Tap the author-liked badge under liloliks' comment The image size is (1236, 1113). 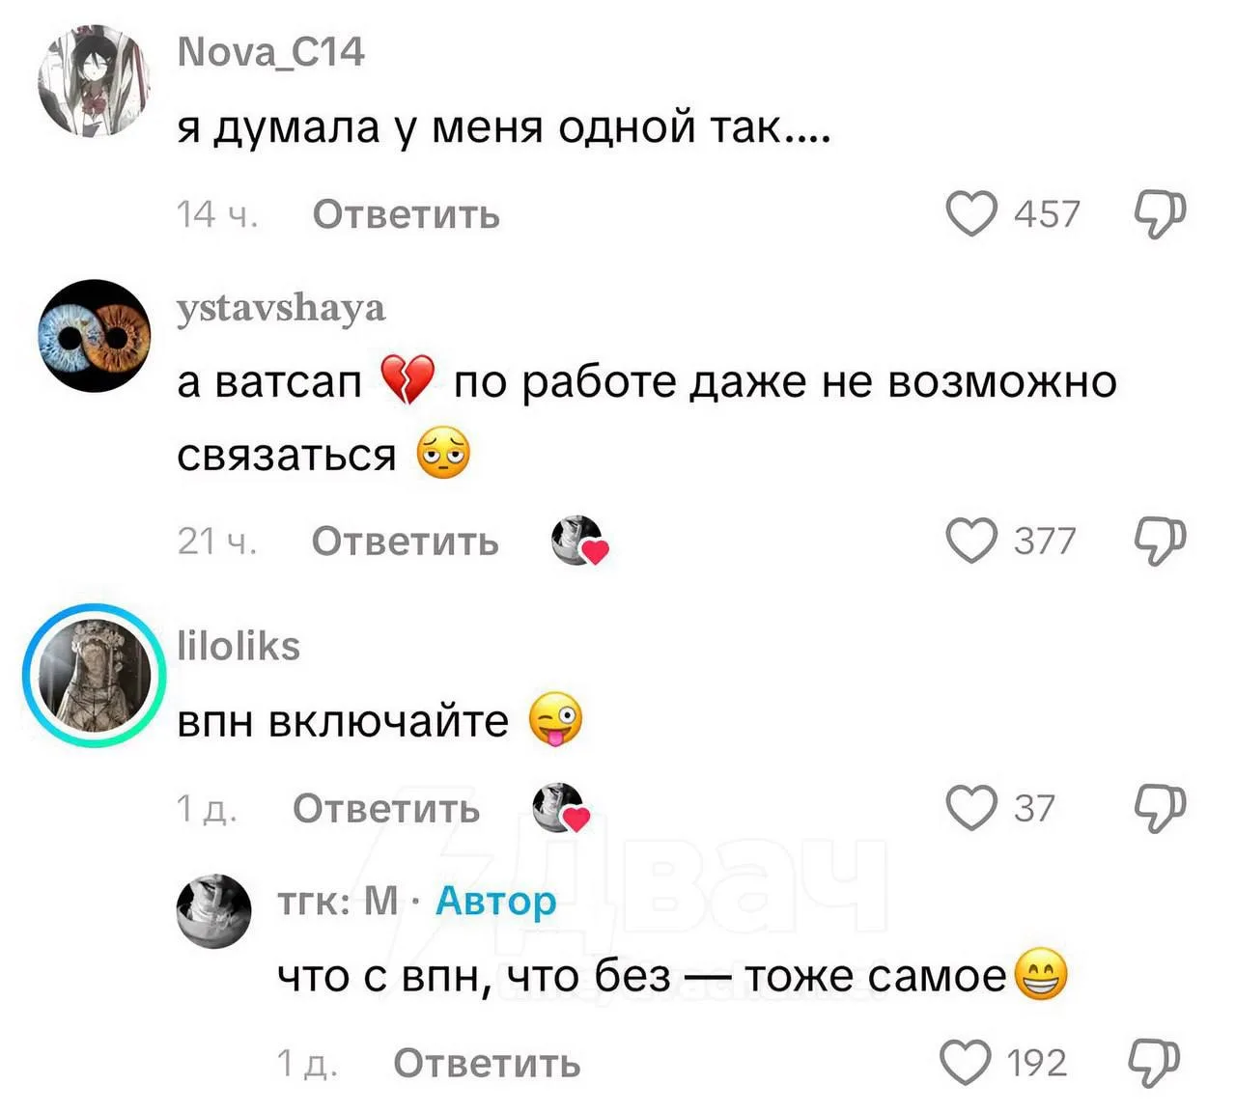tap(562, 808)
